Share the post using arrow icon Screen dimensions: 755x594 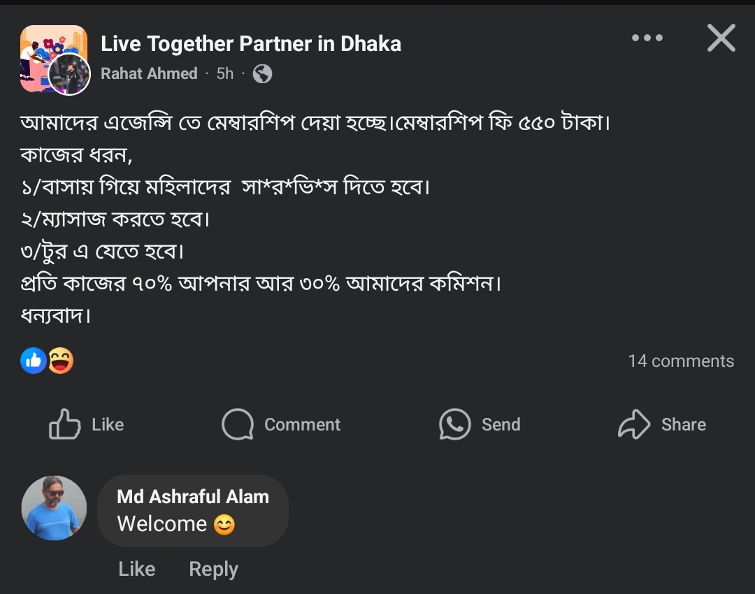[x=634, y=424]
